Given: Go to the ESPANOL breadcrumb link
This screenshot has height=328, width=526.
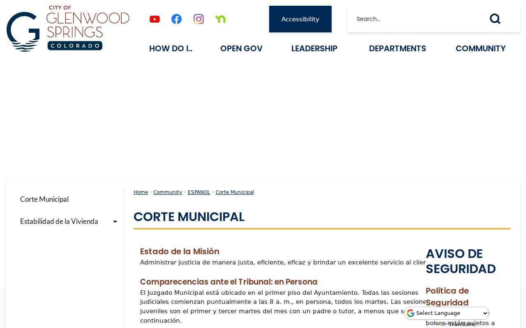Looking at the screenshot, I should click(x=199, y=192).
